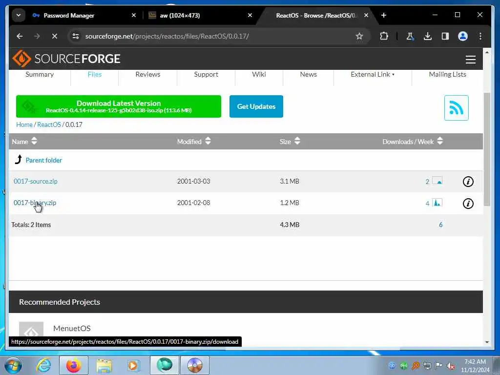Viewport: 500px width, 375px height.
Task: Open download stats chart for 0017-source.zip
Action: [x=437, y=181]
